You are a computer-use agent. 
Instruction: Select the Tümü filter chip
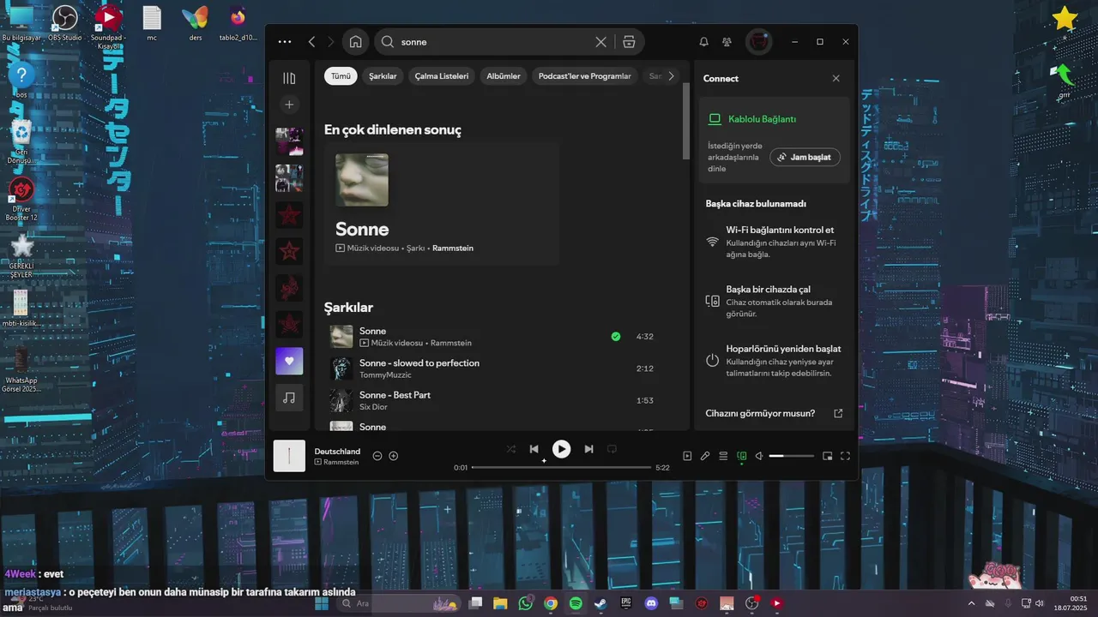341,76
